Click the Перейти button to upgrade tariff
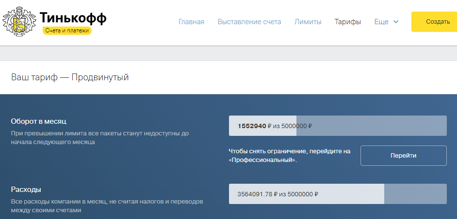Screen dimensions: 457x219 pos(403,156)
